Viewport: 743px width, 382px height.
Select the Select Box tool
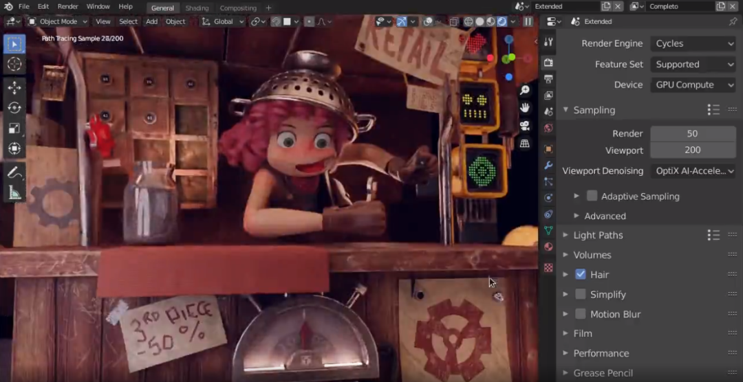[x=14, y=44]
